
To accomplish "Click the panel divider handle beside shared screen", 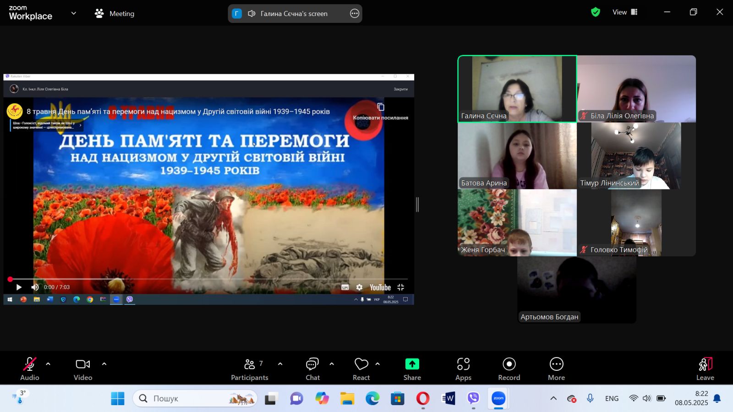I will click(x=417, y=205).
